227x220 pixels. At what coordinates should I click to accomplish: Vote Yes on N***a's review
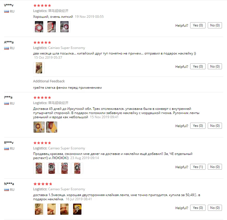click(x=198, y=208)
